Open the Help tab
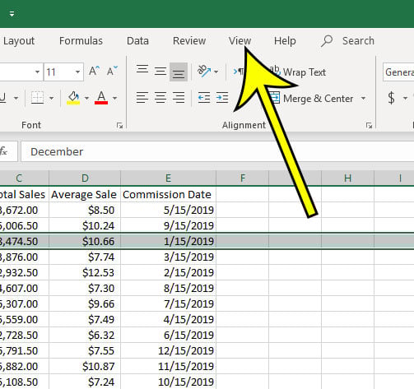 click(x=285, y=41)
